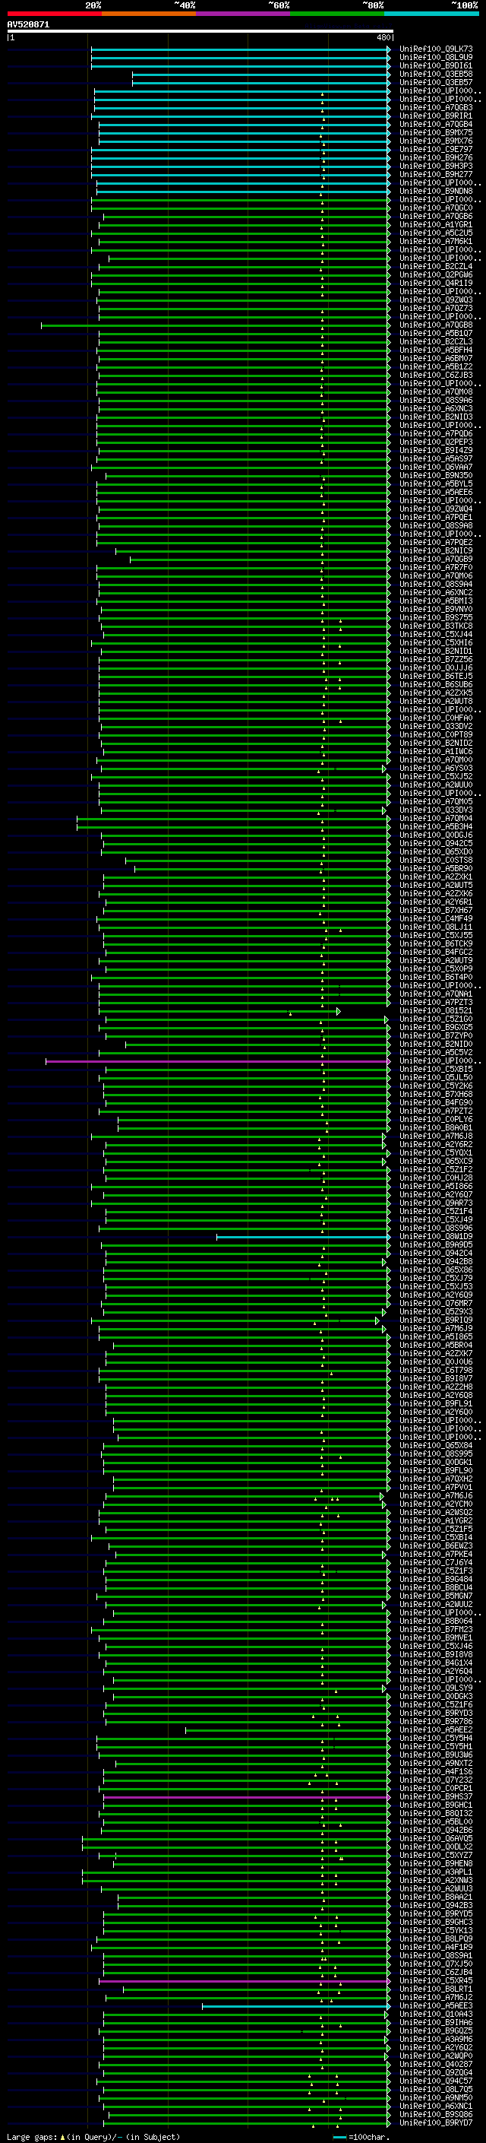Open hit UniRef100_Q9LK73
Image resolution: width=486 pixels, height=2143 pixels.
tap(436, 49)
